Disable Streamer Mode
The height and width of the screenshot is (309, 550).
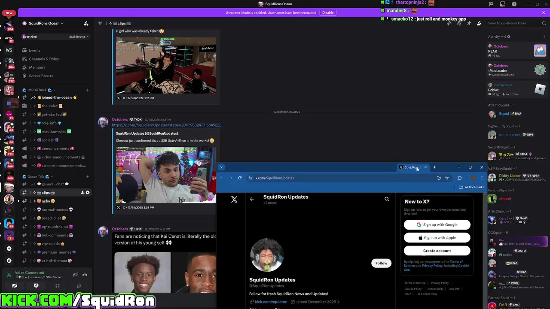[x=328, y=12]
